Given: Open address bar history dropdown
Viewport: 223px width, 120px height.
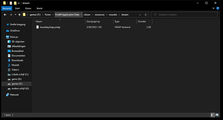Looking at the screenshot, I should [140, 15].
